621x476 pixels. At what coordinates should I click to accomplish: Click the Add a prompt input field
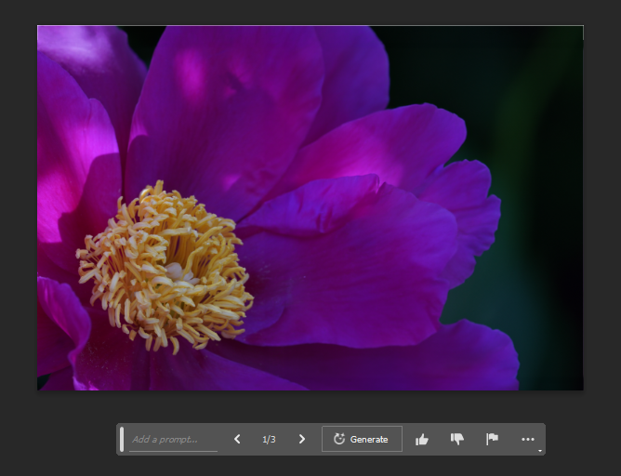pos(174,439)
